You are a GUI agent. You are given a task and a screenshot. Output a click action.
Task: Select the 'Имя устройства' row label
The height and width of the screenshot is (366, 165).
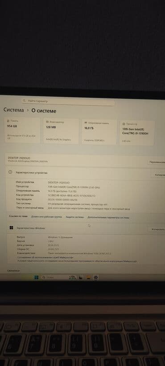point(25,182)
